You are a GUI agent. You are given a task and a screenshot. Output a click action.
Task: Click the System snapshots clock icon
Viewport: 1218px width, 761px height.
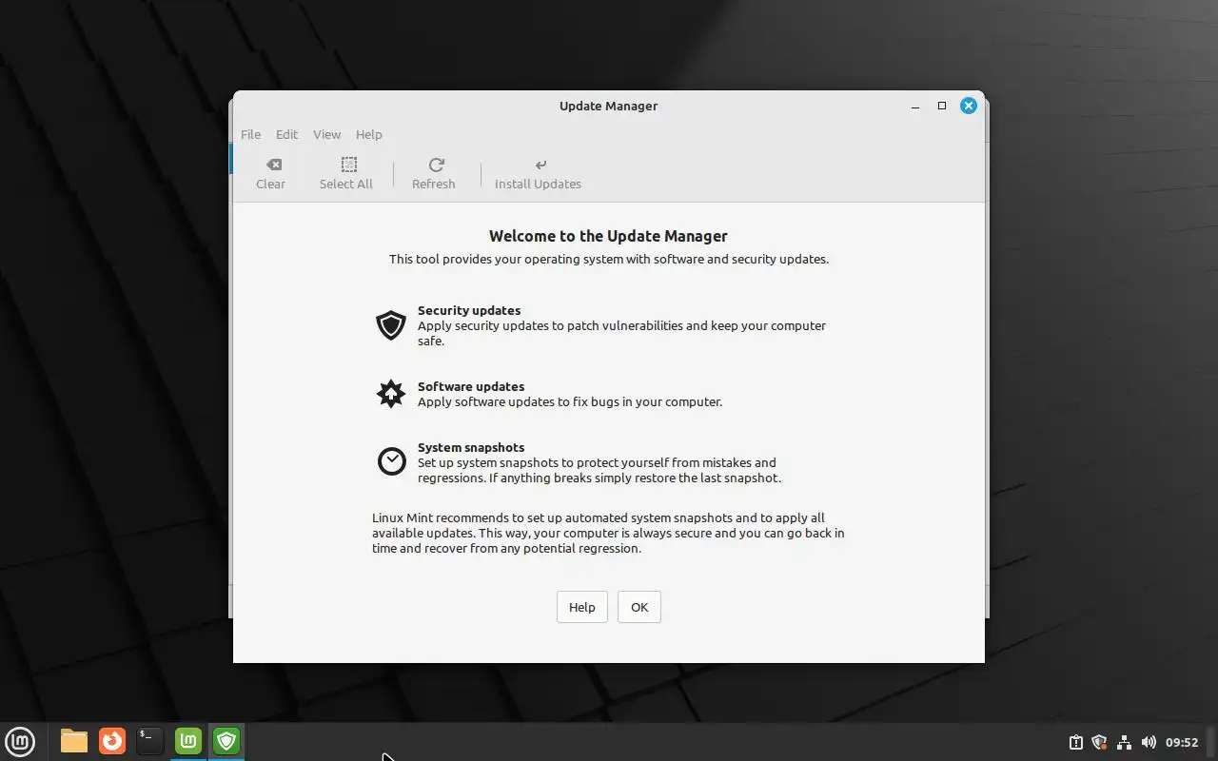(391, 461)
